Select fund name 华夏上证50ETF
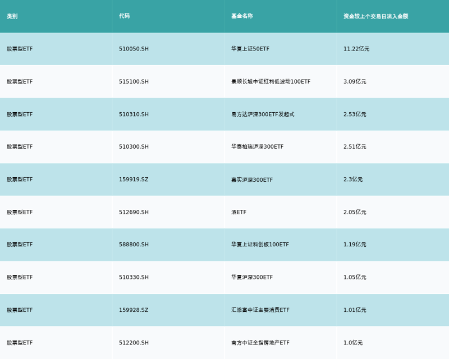449x359 pixels. coord(250,49)
